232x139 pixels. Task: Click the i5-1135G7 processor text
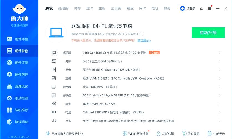coord(115,53)
